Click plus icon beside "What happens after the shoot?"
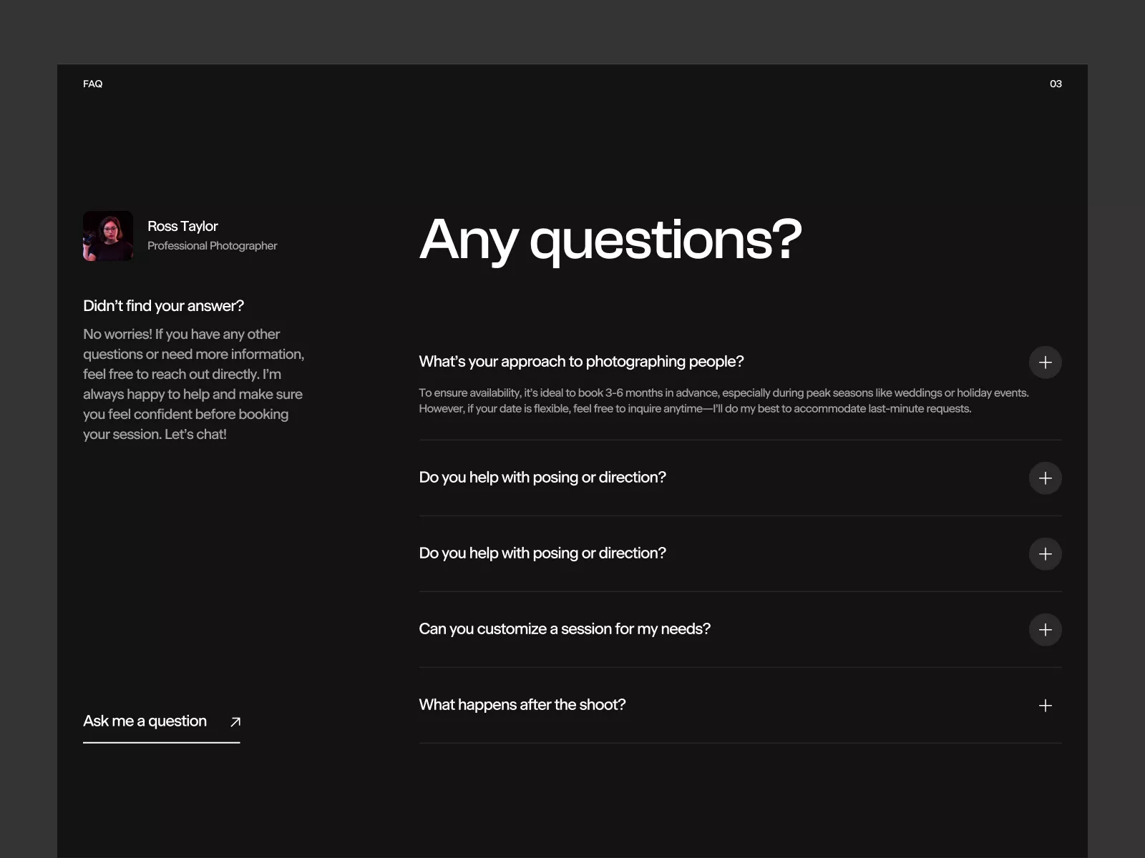1145x858 pixels. pyautogui.click(x=1045, y=706)
